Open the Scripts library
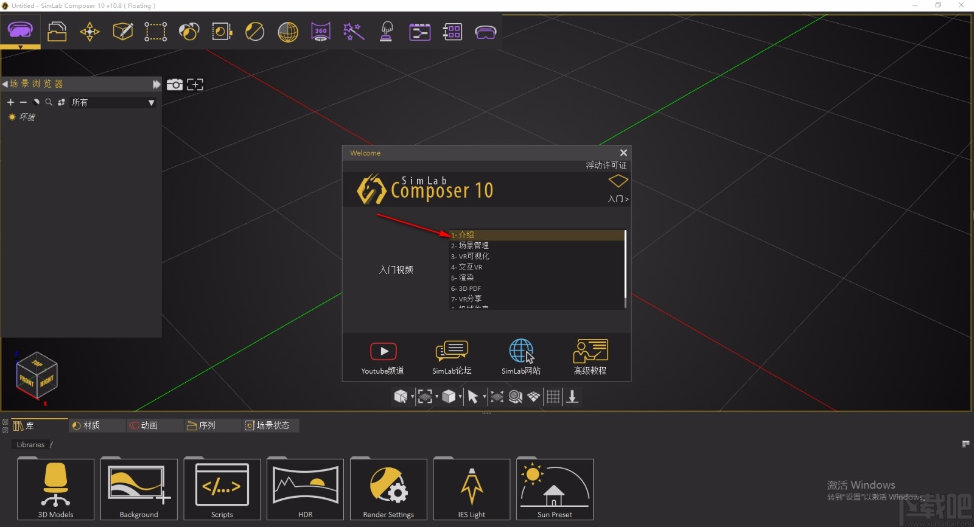Screen dimensions: 974x527 click(222, 489)
